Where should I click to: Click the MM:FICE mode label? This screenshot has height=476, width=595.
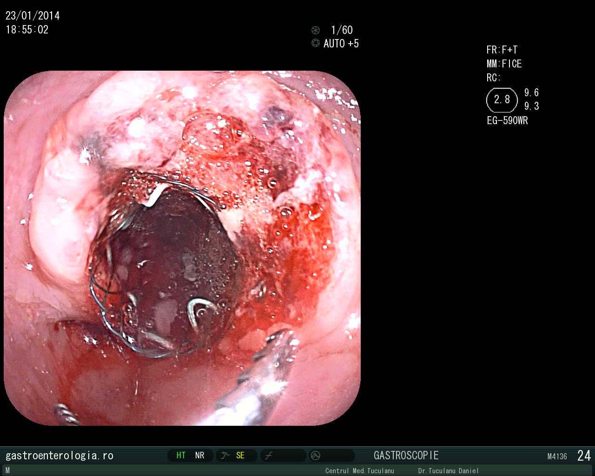[504, 64]
